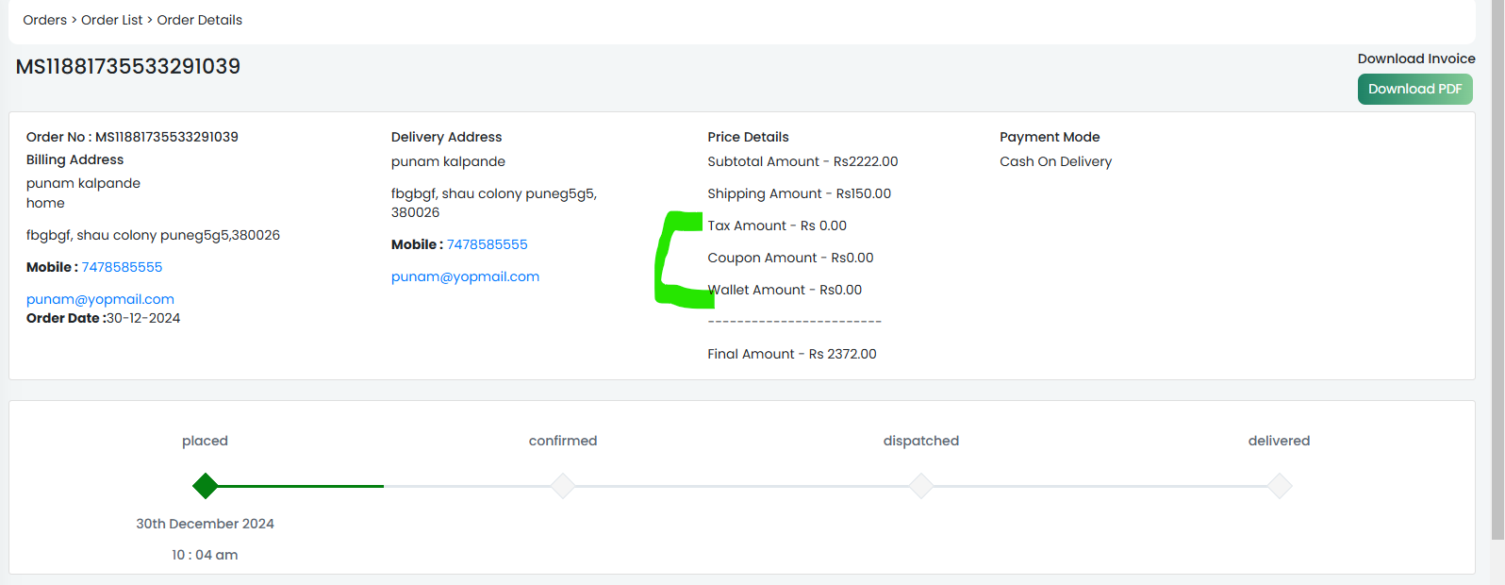Open billing email punam@yopmail.com

click(100, 299)
